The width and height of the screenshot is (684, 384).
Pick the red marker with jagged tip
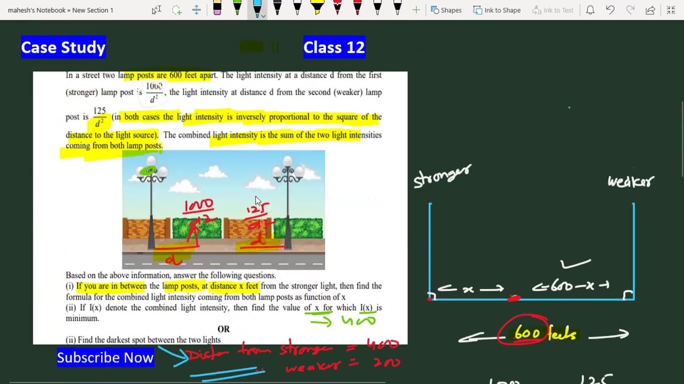(337, 9)
